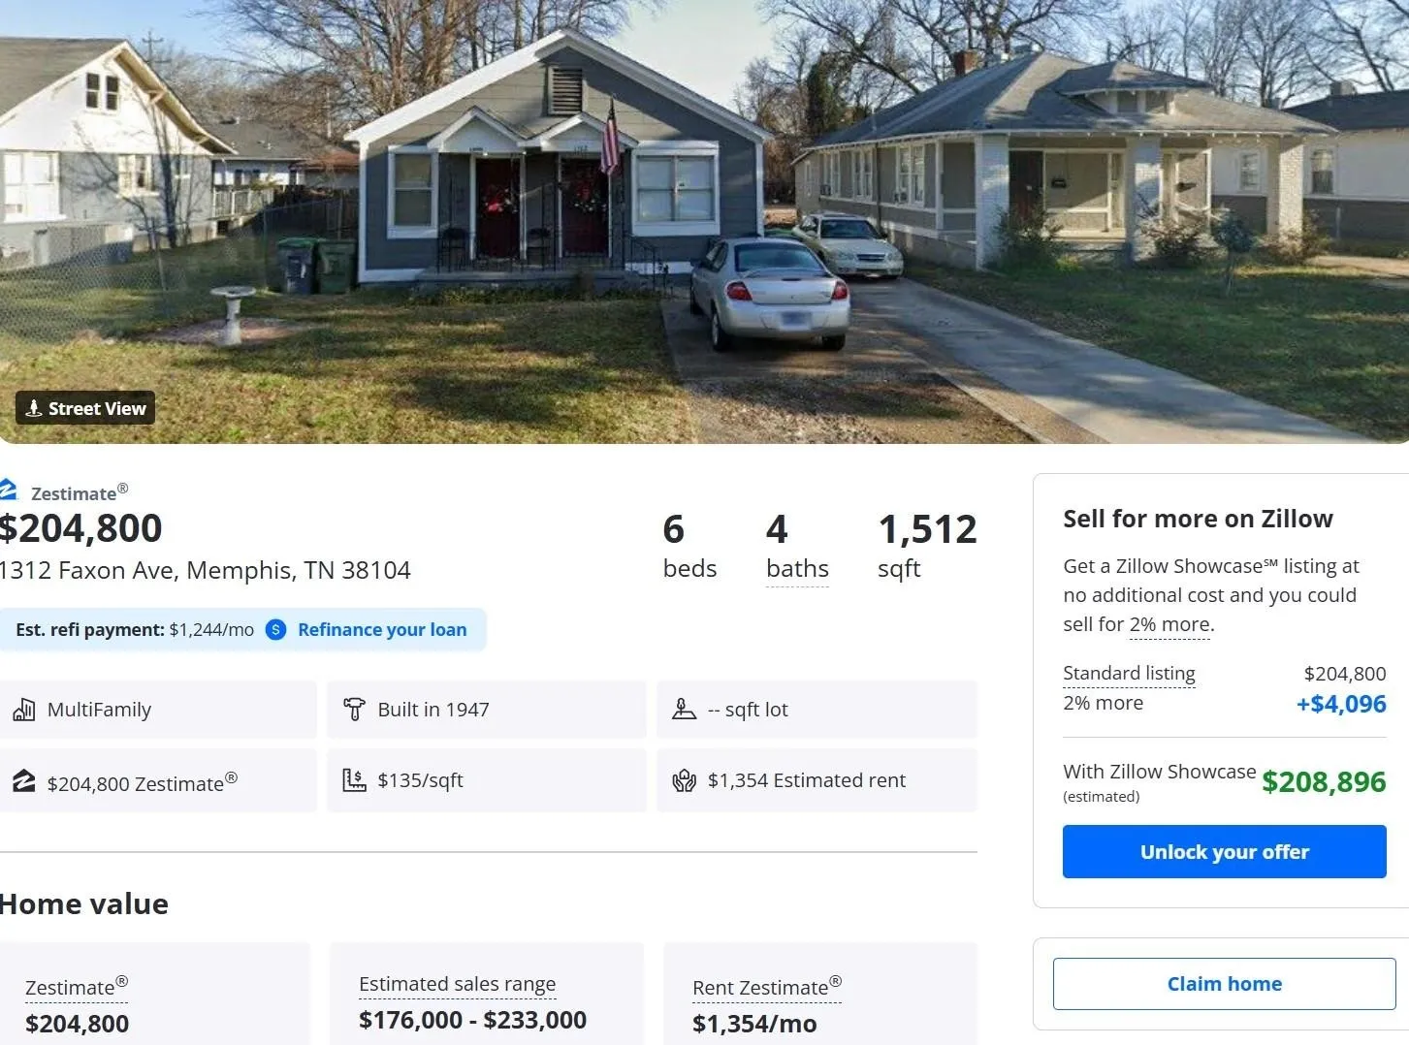Click the price per sqft icon
1409x1045 pixels.
(354, 780)
